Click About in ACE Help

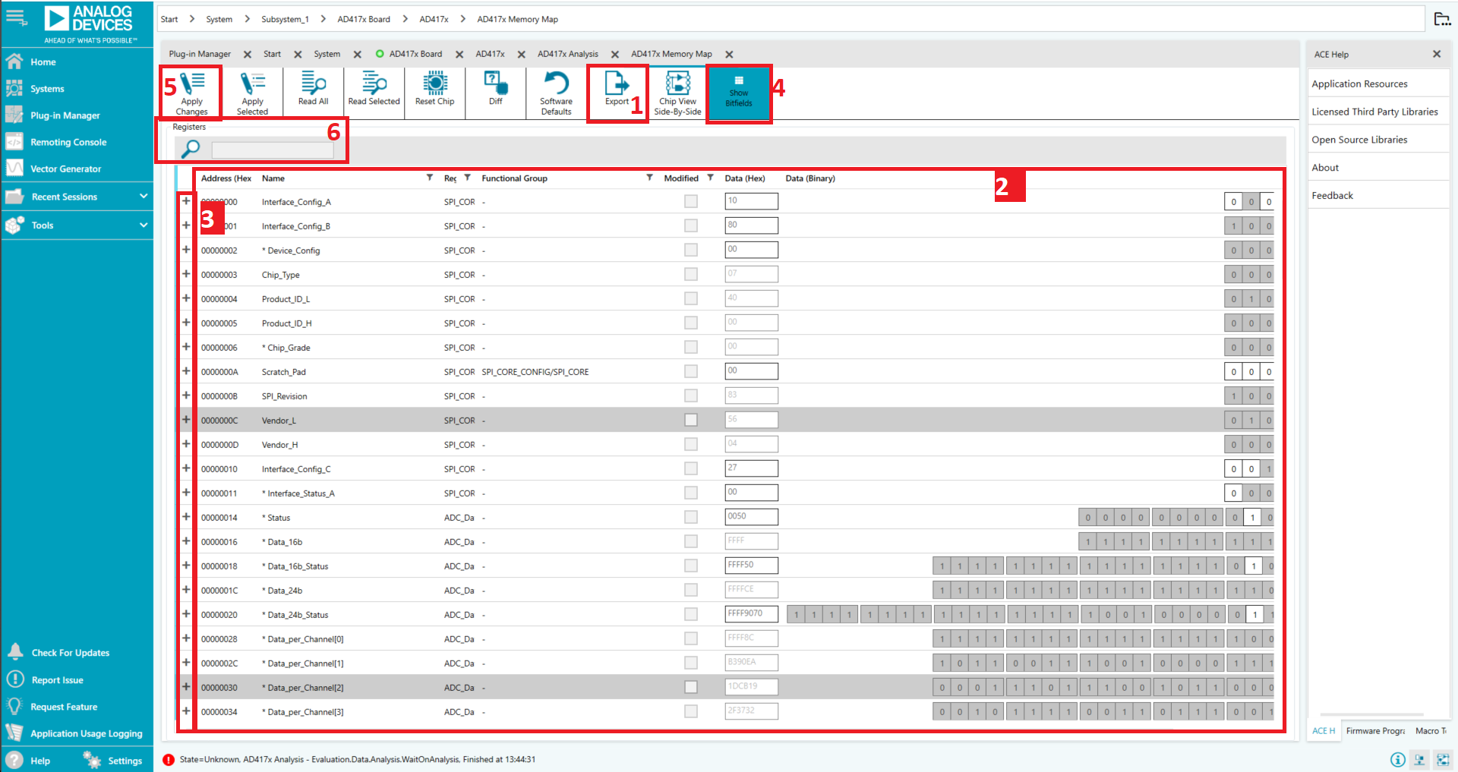tap(1325, 168)
